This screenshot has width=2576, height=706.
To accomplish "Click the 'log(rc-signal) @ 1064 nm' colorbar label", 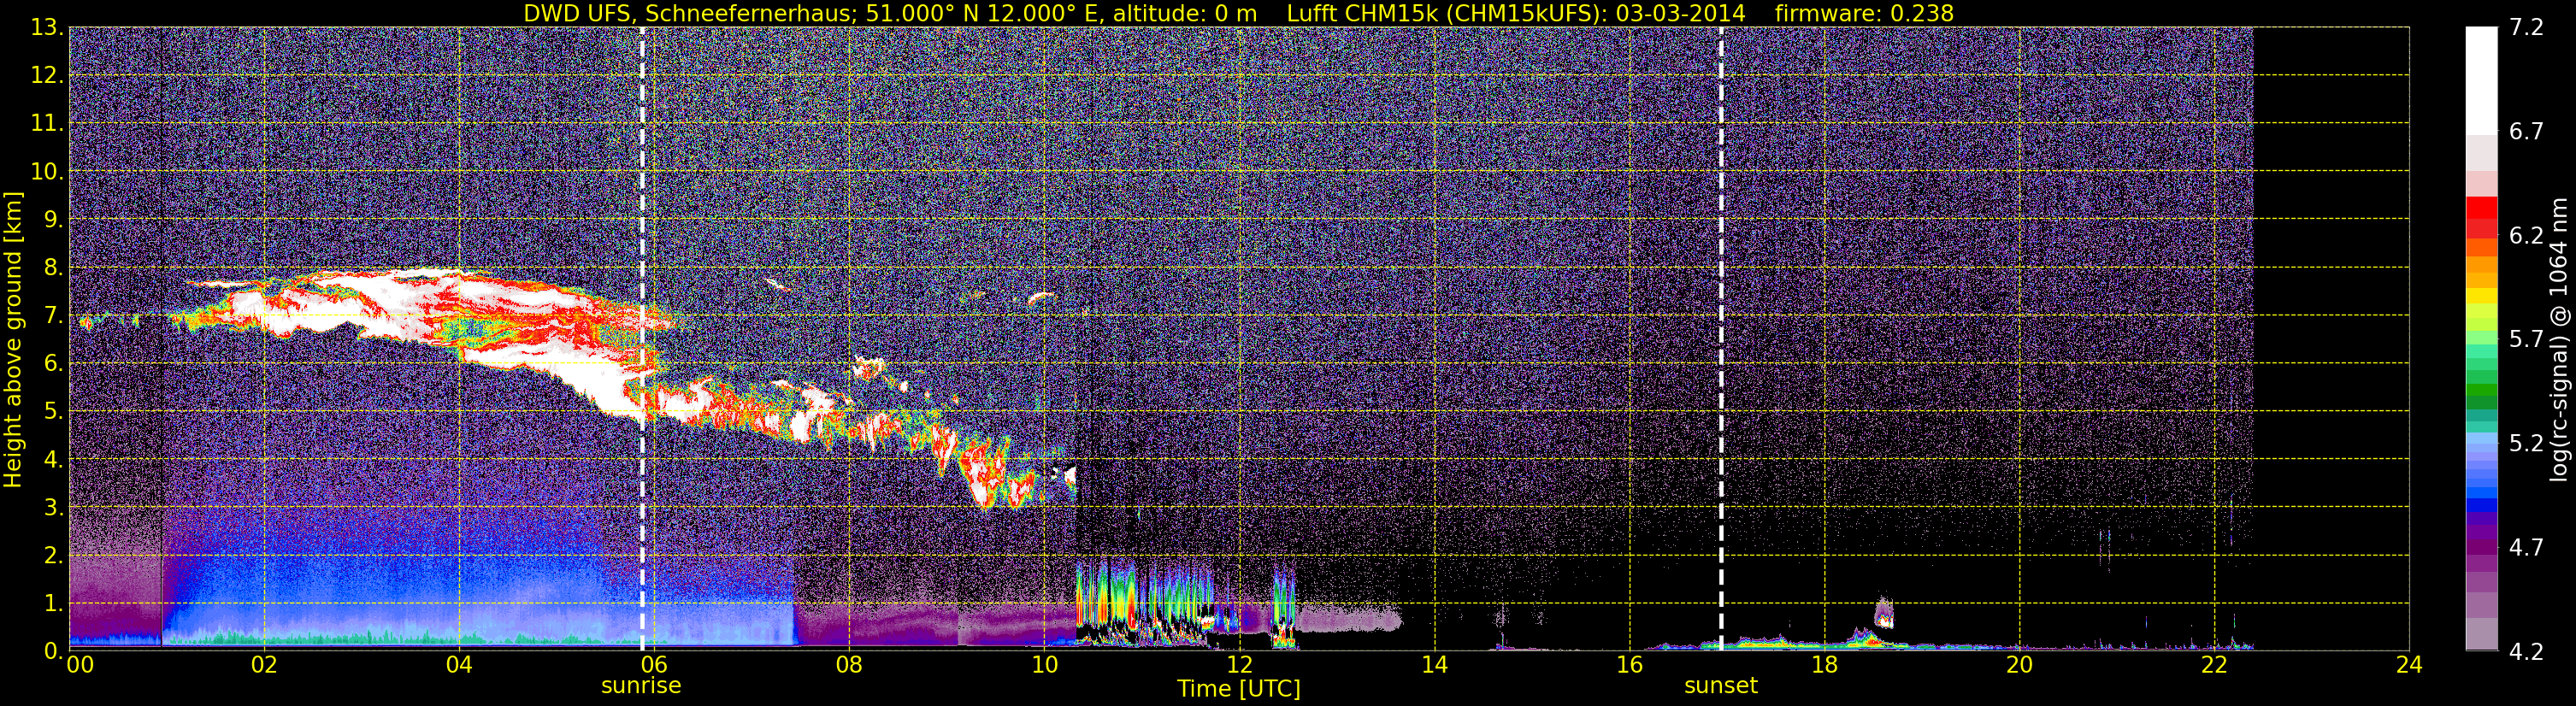I will pyautogui.click(x=2559, y=339).
